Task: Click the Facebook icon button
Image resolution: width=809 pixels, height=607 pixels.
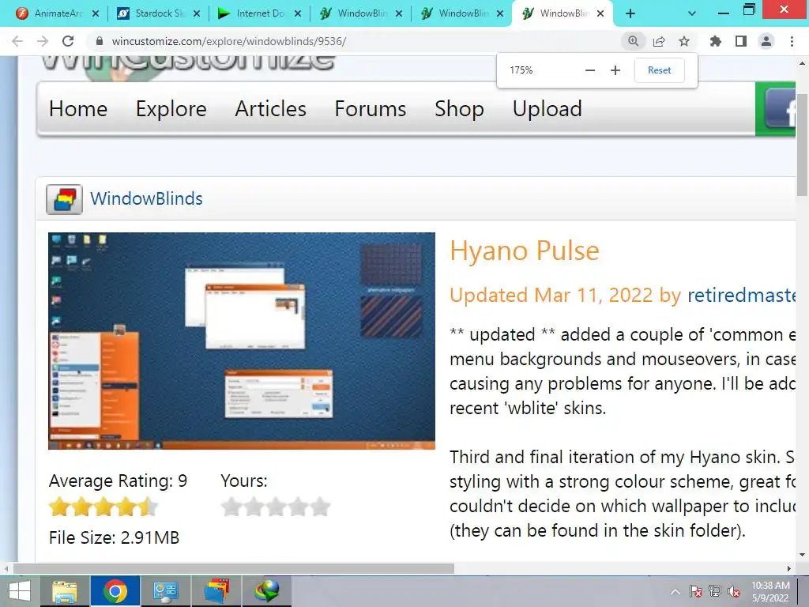Action: 780,108
